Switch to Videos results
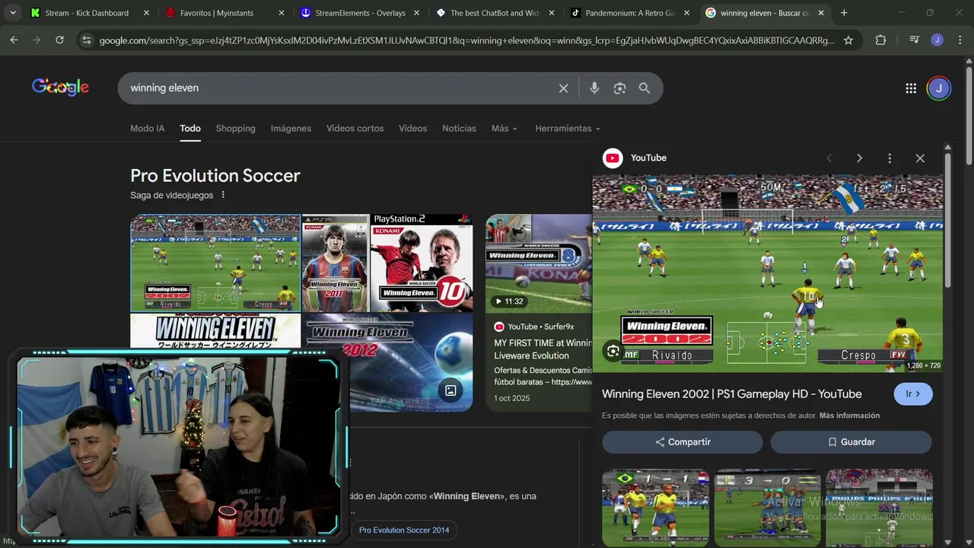 413,129
